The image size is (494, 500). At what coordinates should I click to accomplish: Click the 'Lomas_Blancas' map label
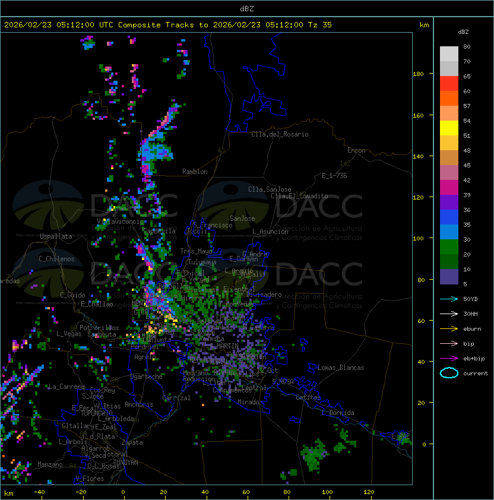point(341,368)
